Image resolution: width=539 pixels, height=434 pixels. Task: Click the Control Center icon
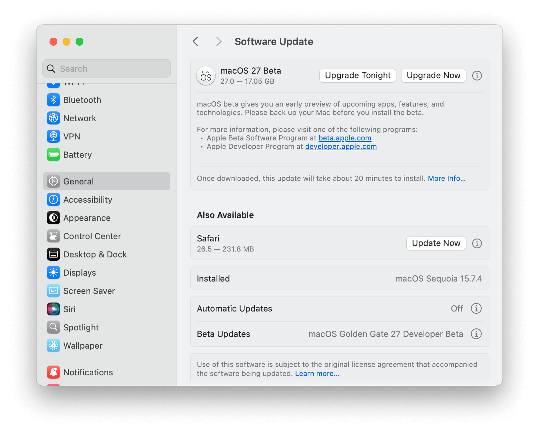click(53, 236)
